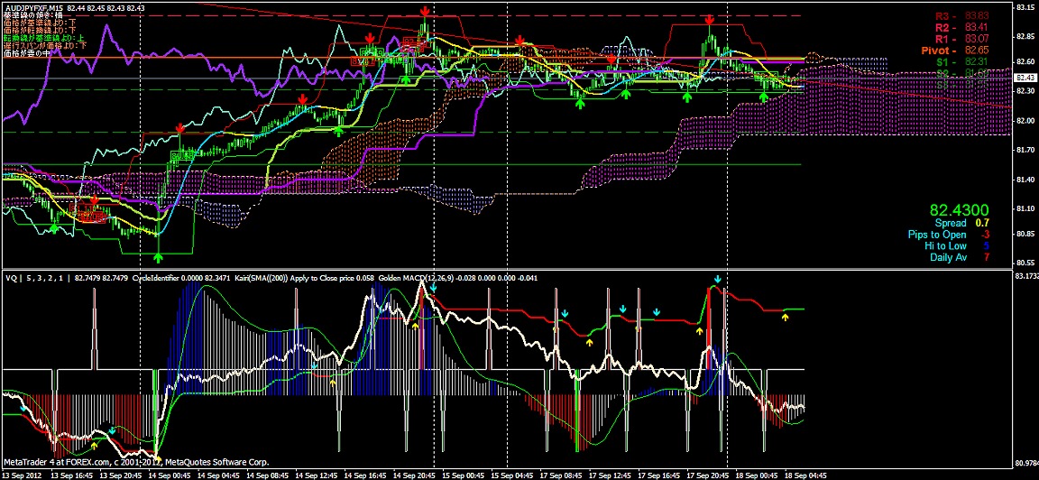Click the Spread 0.7 readout
1039x480 pixels.
(962, 222)
